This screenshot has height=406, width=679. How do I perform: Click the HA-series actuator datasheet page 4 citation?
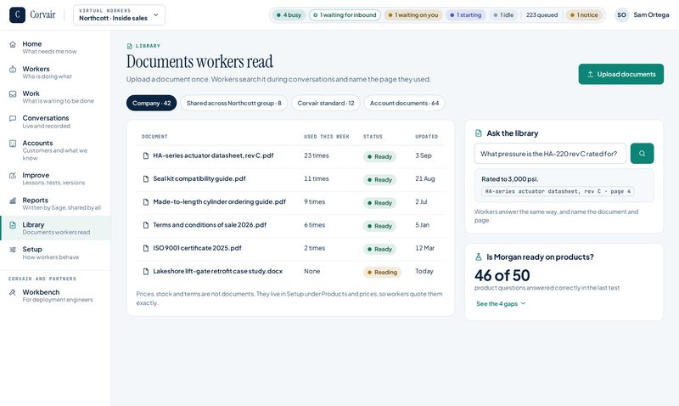tap(558, 191)
